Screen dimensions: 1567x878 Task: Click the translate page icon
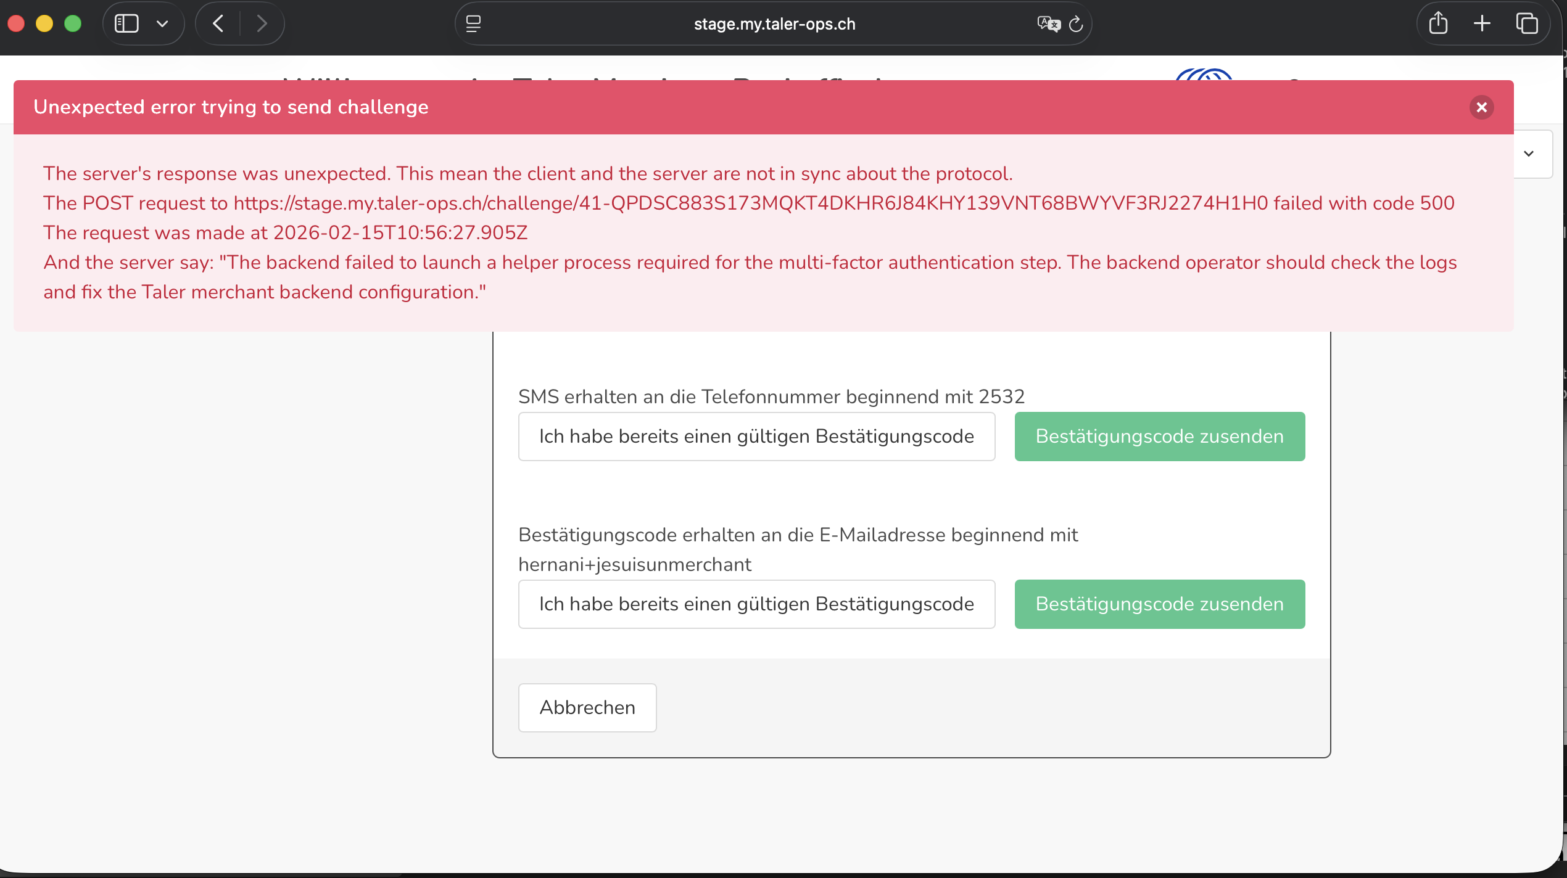pyautogui.click(x=1048, y=24)
